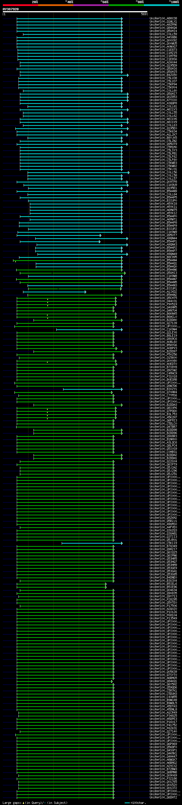Select hit label UniRef100_Q5UHI3

[x=163, y=273]
